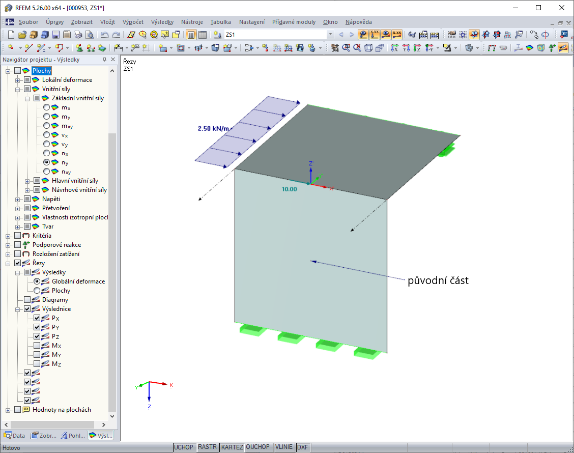Open the Soubor menu
Screen dimensions: 574x453
pyautogui.click(x=28, y=22)
